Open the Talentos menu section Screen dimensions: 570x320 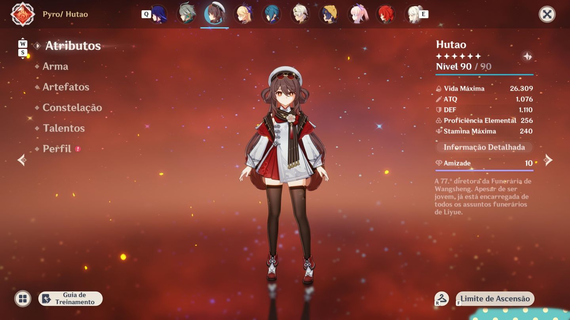click(x=63, y=128)
